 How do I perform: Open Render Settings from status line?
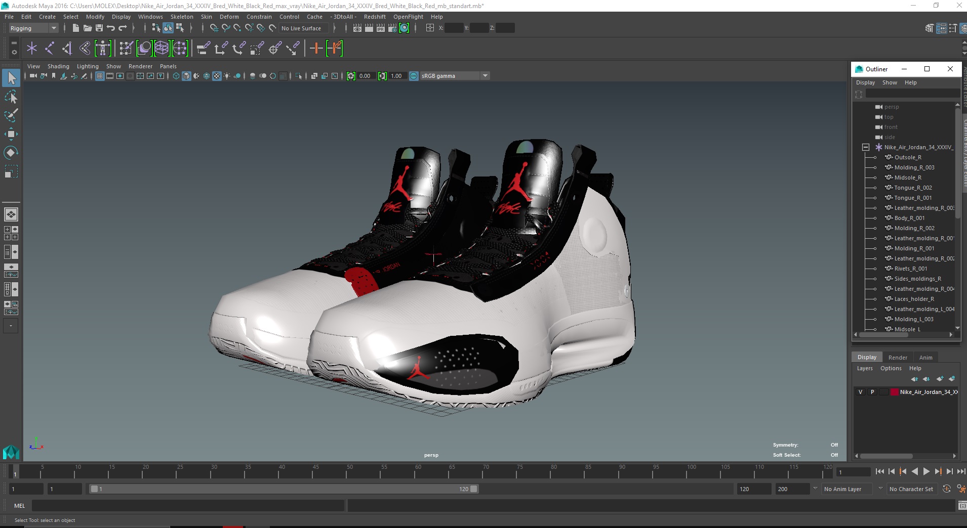(392, 28)
